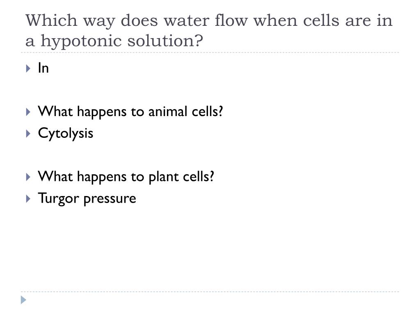Screen dimensions: 420x315
Task: Click the blue triangle icon in the slide footer
Action: (23, 300)
